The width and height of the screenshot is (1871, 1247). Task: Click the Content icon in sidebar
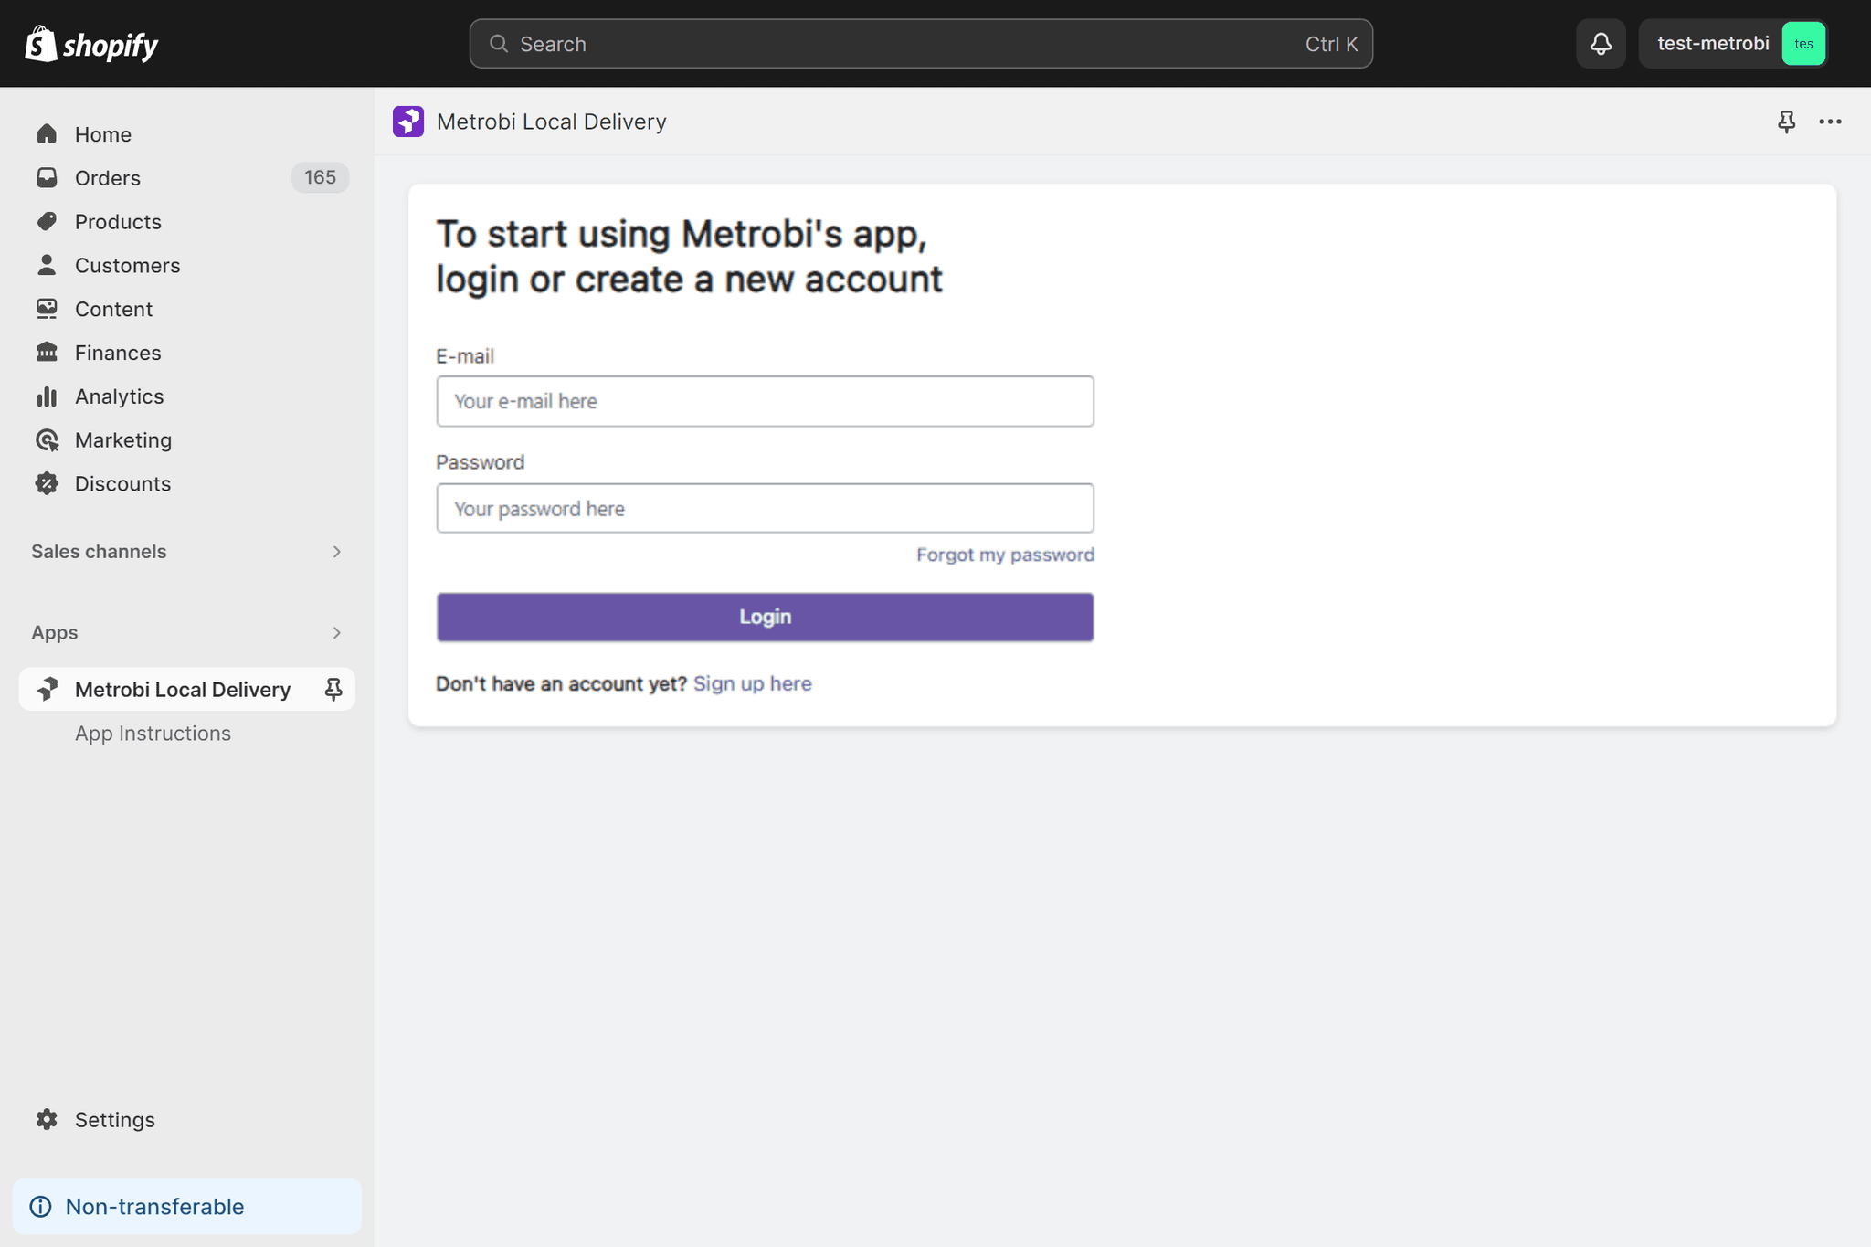[x=47, y=309]
